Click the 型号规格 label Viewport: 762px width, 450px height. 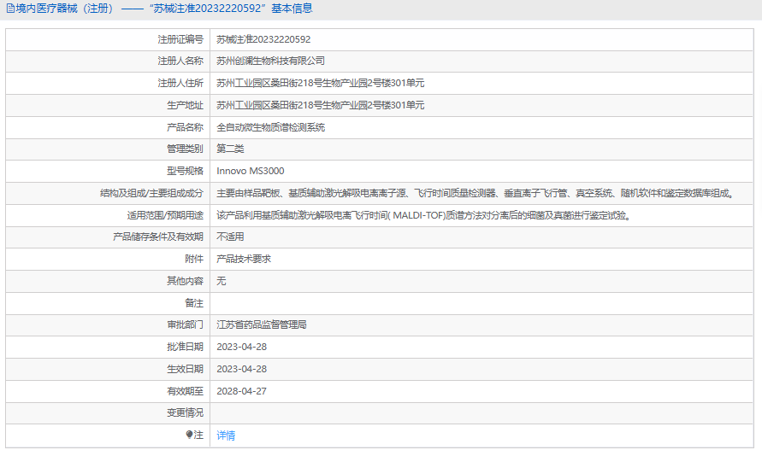(185, 171)
